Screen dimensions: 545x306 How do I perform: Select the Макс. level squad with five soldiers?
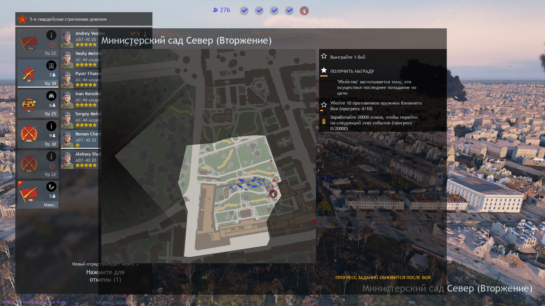[38, 195]
